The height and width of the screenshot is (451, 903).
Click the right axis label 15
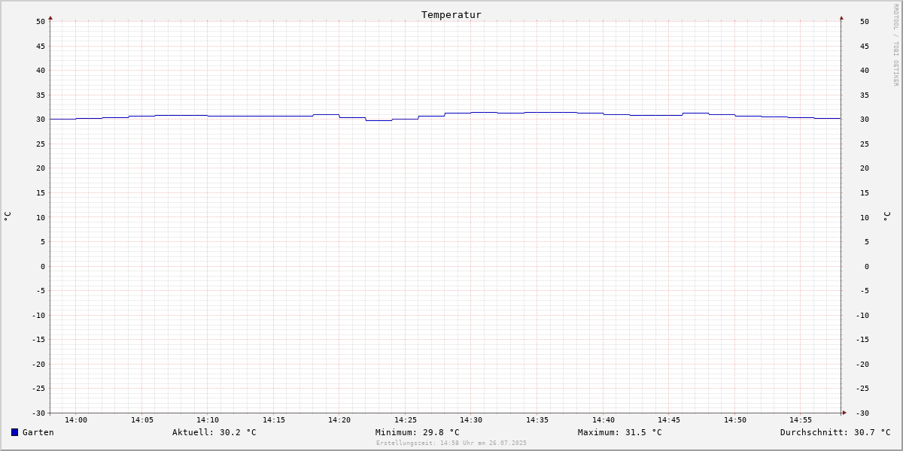coord(865,193)
